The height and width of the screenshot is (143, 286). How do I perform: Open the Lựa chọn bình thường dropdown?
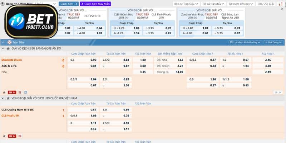point(245,42)
